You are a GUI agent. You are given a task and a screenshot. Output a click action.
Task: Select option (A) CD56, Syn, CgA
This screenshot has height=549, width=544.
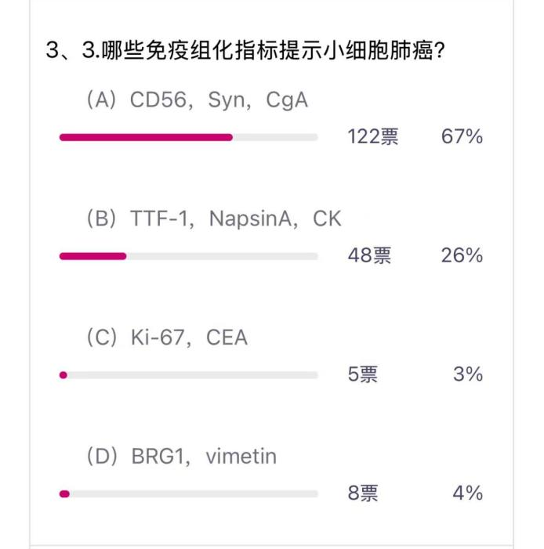pos(196,101)
